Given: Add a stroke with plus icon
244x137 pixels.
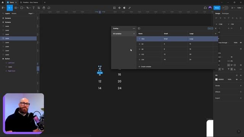Looking at the screenshot, I should click(241, 86).
